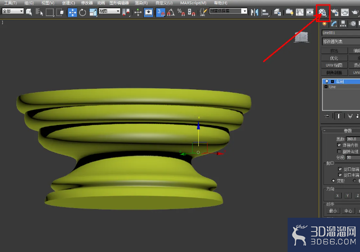Toggle lightbulb on the 车削 modifier
The image size is (360, 252).
327,81
